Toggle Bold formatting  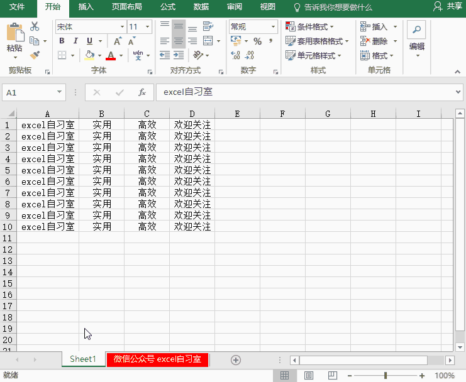click(x=62, y=41)
